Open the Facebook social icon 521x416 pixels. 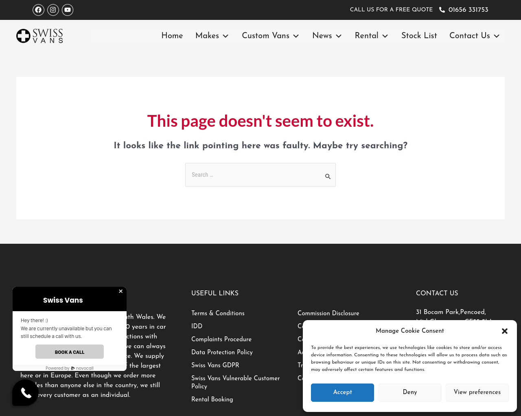point(38,10)
